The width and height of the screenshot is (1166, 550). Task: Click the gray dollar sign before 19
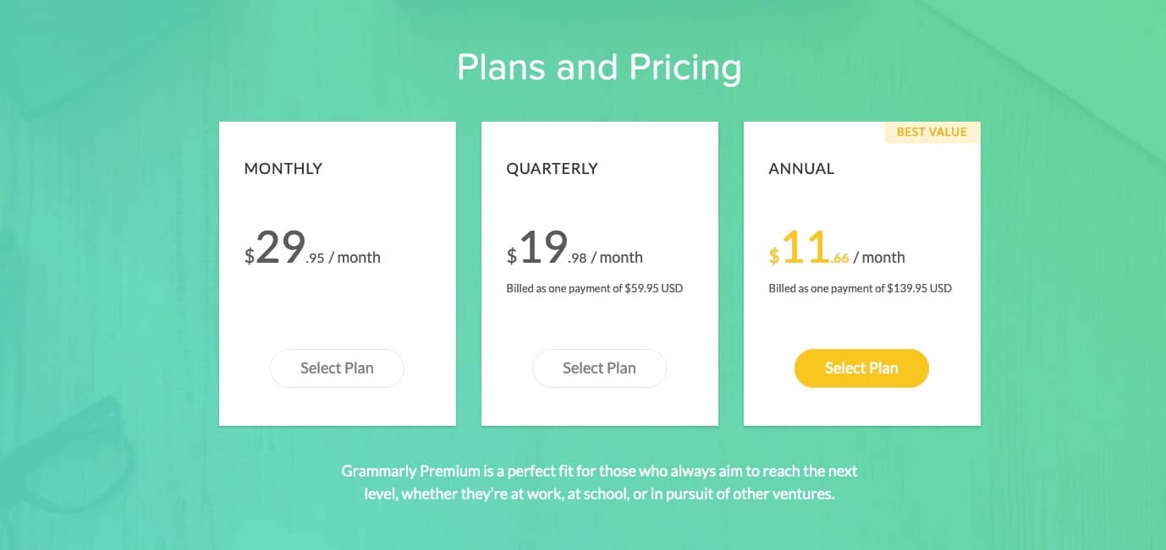point(512,255)
